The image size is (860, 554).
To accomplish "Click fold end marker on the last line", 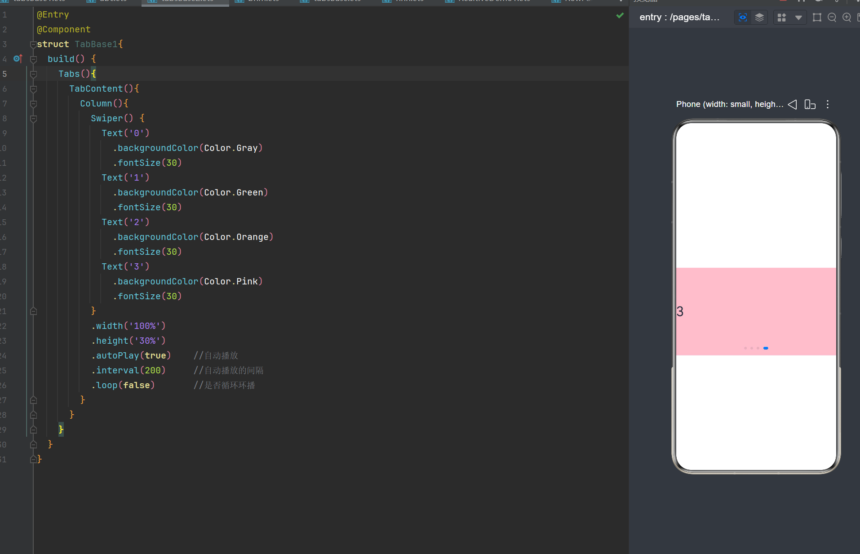I will point(33,459).
